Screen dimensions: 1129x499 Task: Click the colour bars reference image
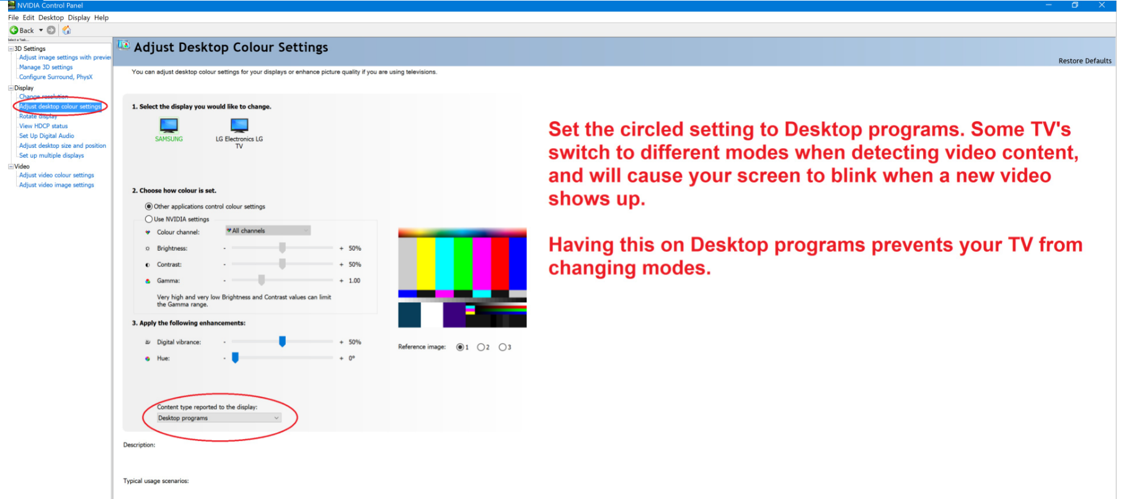coord(462,277)
